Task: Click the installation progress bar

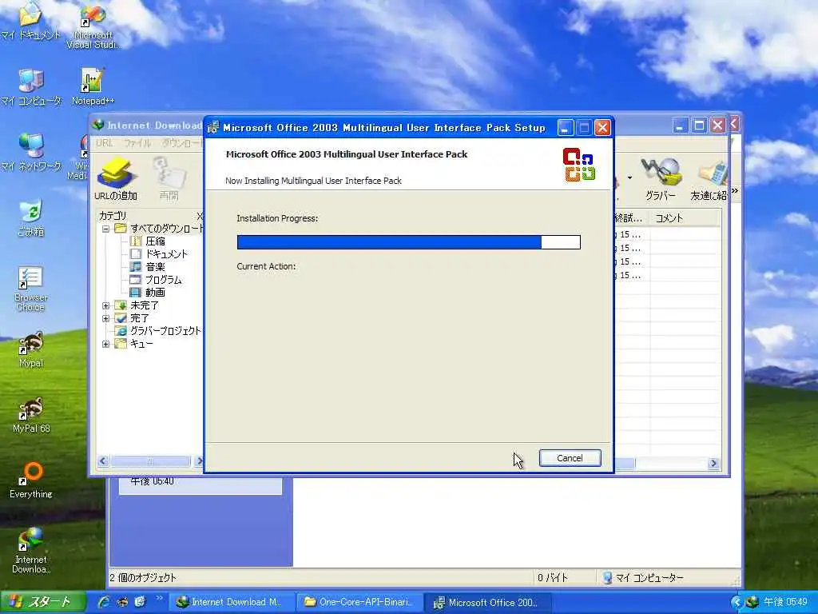Action: pyautogui.click(x=408, y=241)
